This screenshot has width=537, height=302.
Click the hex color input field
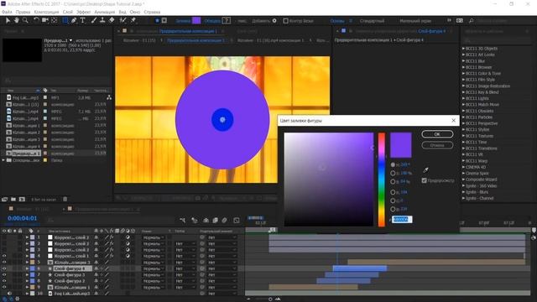(x=402, y=219)
